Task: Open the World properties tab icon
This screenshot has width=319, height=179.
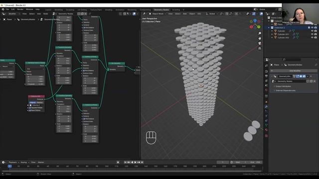Action: tap(266, 90)
